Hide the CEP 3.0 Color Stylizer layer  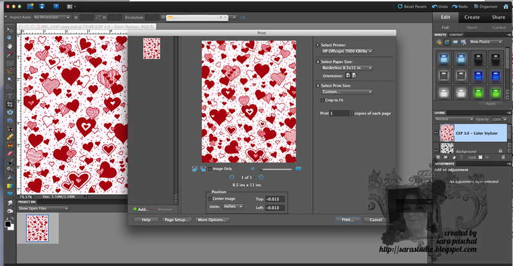point(437,133)
